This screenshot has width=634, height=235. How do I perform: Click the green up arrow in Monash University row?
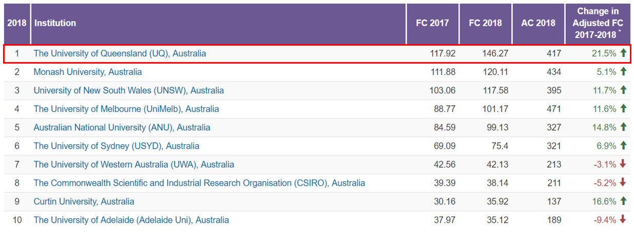[623, 71]
